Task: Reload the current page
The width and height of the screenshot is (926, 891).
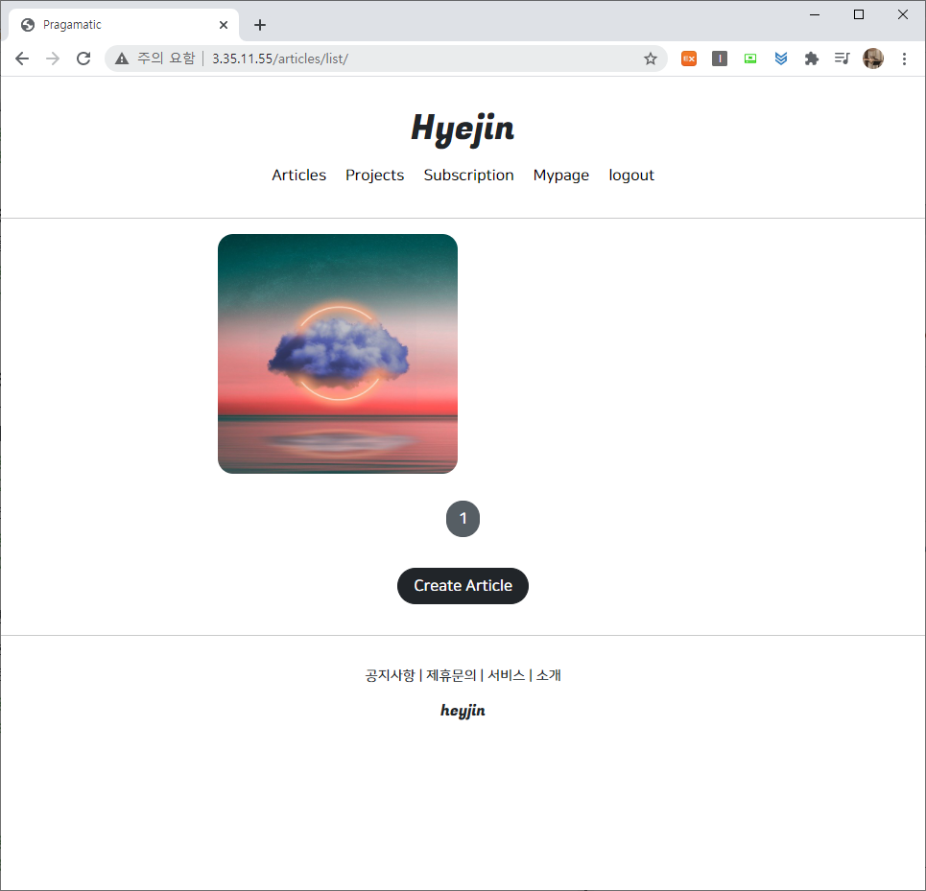Action: point(83,59)
